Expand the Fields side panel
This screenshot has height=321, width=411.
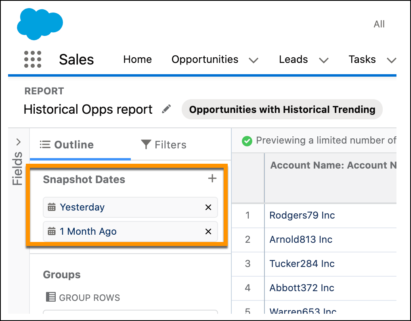tap(18, 142)
